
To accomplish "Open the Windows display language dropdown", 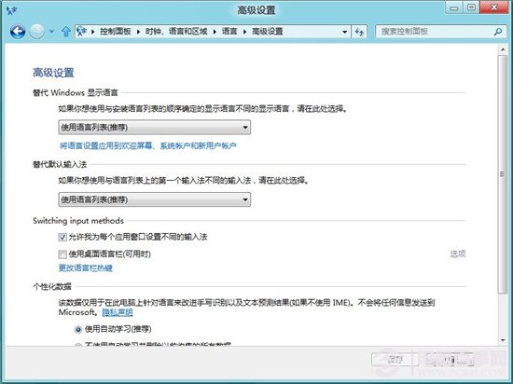I will pyautogui.click(x=155, y=127).
